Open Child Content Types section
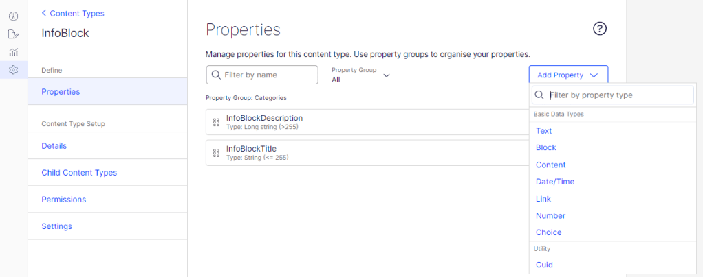703x277 pixels. tap(79, 173)
